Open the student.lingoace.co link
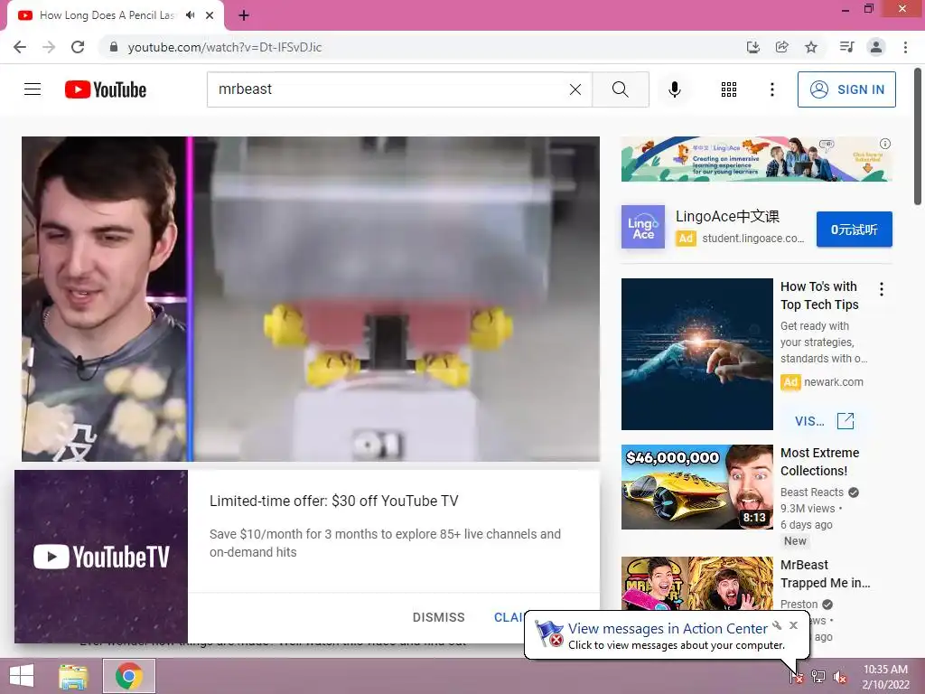Viewport: 925px width, 694px height. (752, 239)
